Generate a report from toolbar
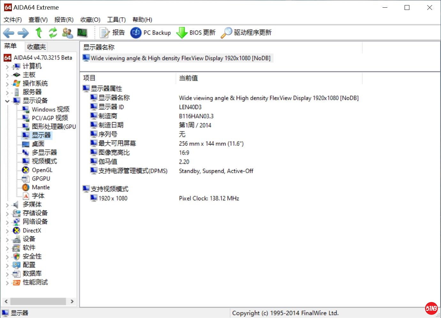Viewport: 441px width, 318px height. 112,33
